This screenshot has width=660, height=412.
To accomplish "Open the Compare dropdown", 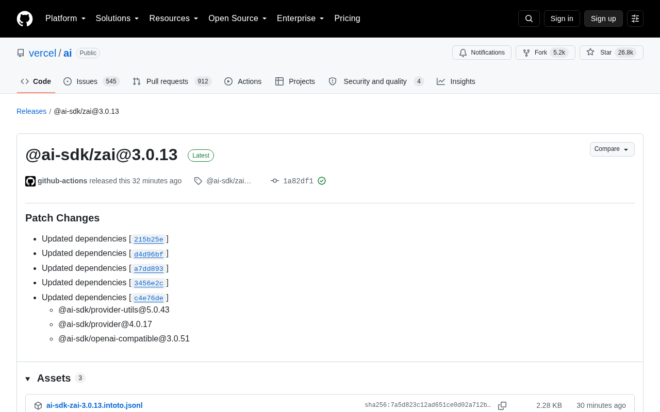I will (612, 149).
